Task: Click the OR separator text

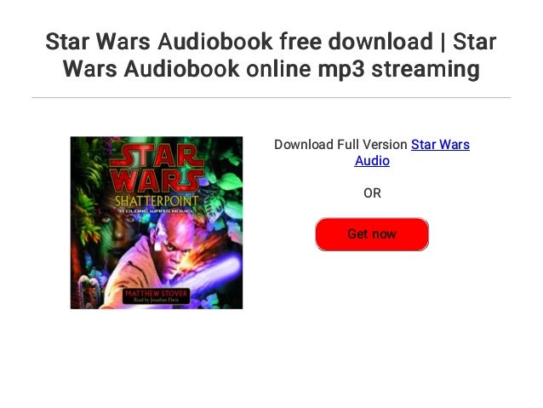Action: [x=372, y=193]
